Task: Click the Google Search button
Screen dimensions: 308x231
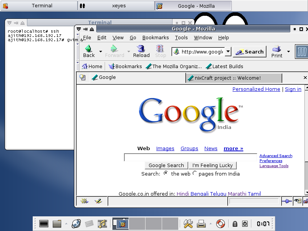Action: [x=166, y=166]
